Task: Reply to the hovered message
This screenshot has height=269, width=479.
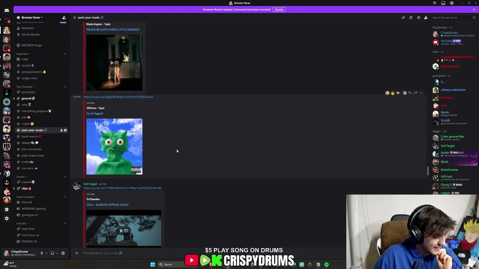Action: [x=410, y=93]
